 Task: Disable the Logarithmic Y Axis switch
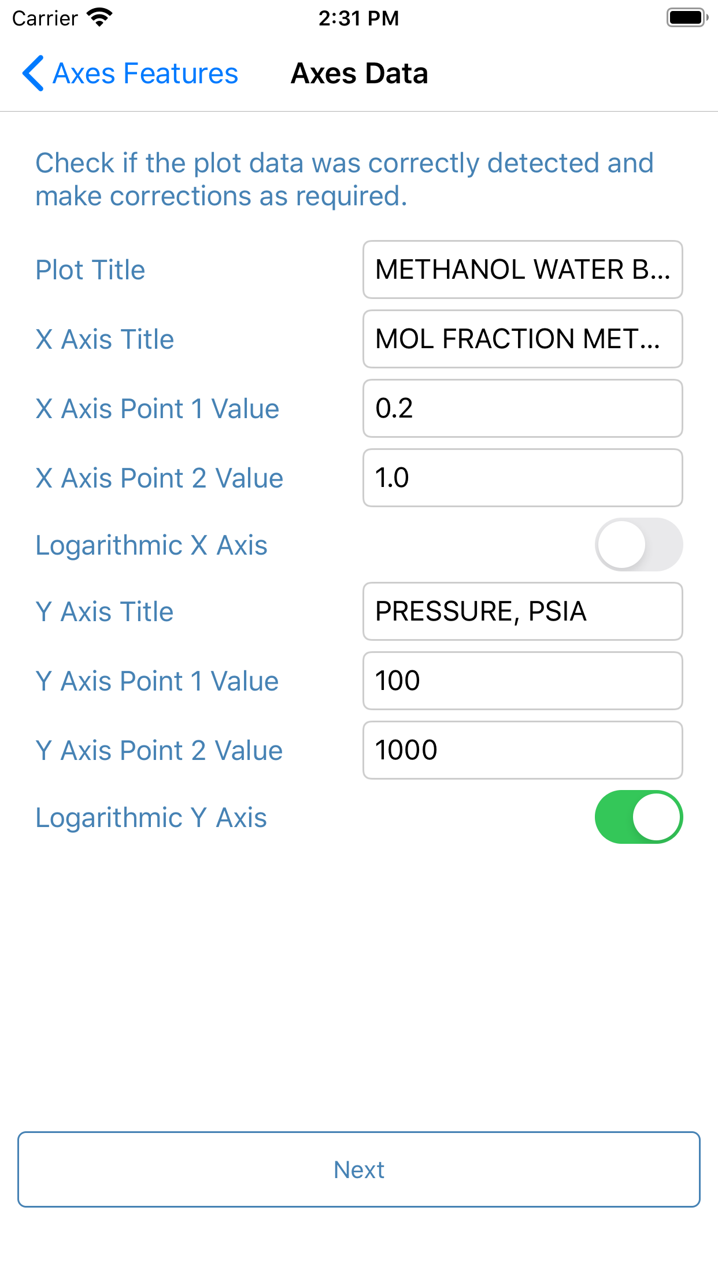638,817
